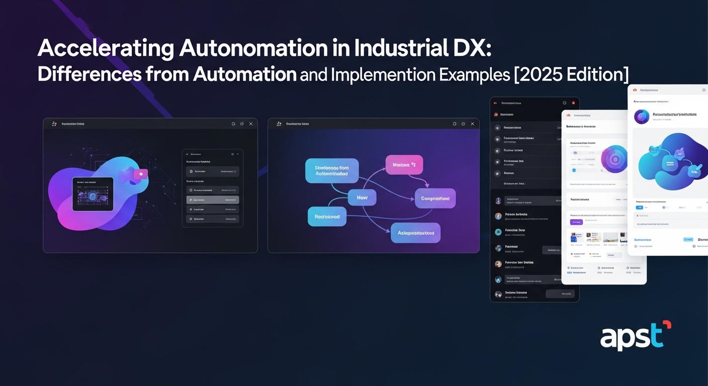Select the red logo icon atop the dark sidebar panel

point(495,103)
